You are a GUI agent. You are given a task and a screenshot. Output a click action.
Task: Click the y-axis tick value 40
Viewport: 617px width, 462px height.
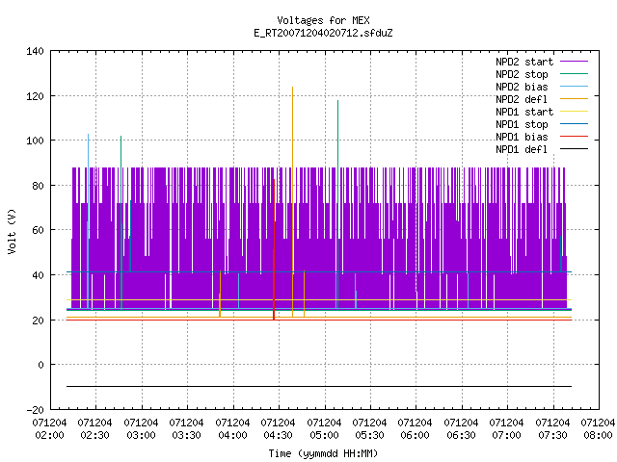pos(38,275)
